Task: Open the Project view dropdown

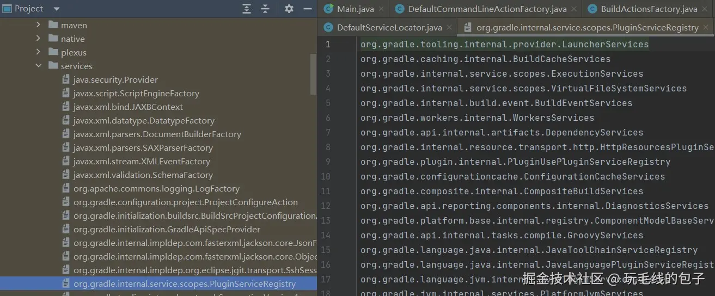Action: (57, 9)
